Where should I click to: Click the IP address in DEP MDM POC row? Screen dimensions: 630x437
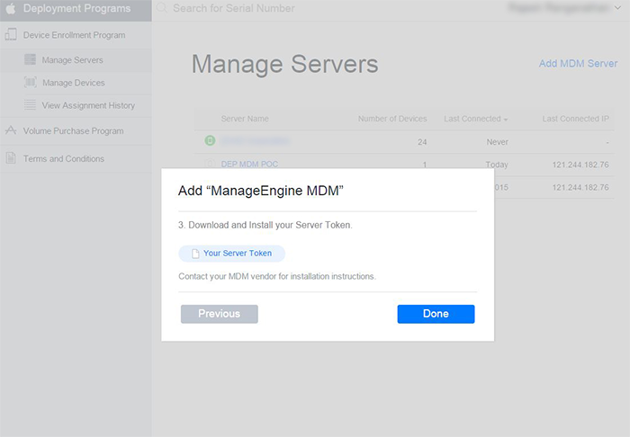[x=580, y=165]
